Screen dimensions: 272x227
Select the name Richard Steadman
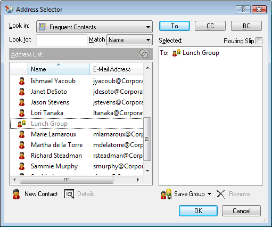tap(56, 156)
